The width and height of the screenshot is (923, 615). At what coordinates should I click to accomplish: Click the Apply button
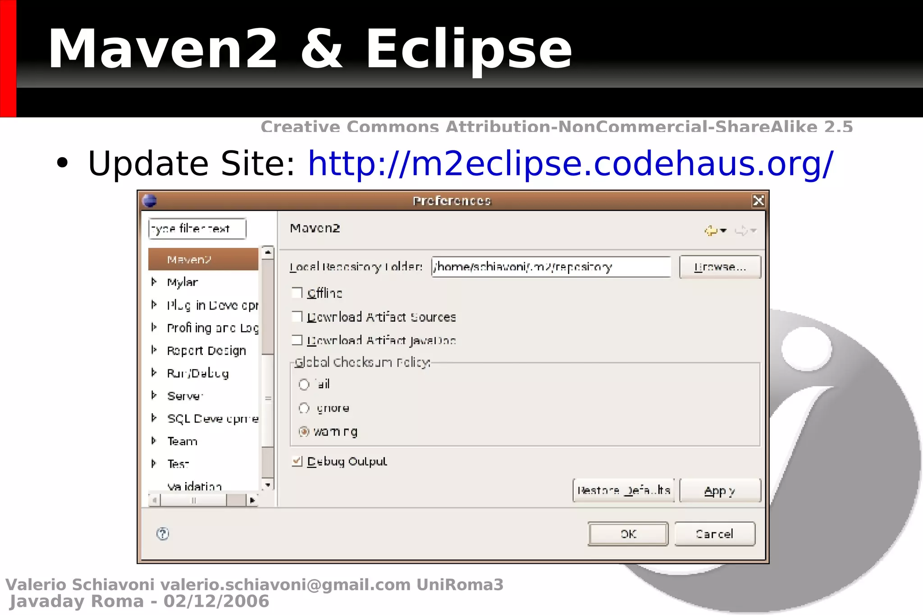720,490
